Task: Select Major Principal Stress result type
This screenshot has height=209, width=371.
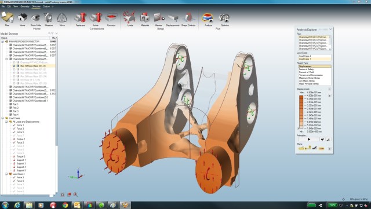Action: click(x=314, y=84)
